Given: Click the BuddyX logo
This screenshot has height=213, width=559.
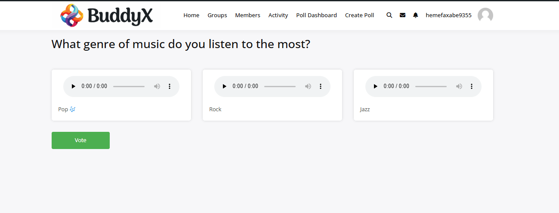Looking at the screenshot, I should [x=107, y=15].
